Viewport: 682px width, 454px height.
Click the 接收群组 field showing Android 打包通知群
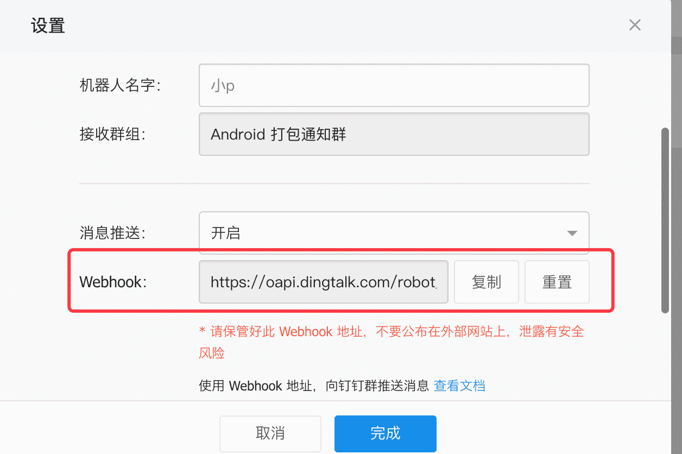click(x=394, y=134)
